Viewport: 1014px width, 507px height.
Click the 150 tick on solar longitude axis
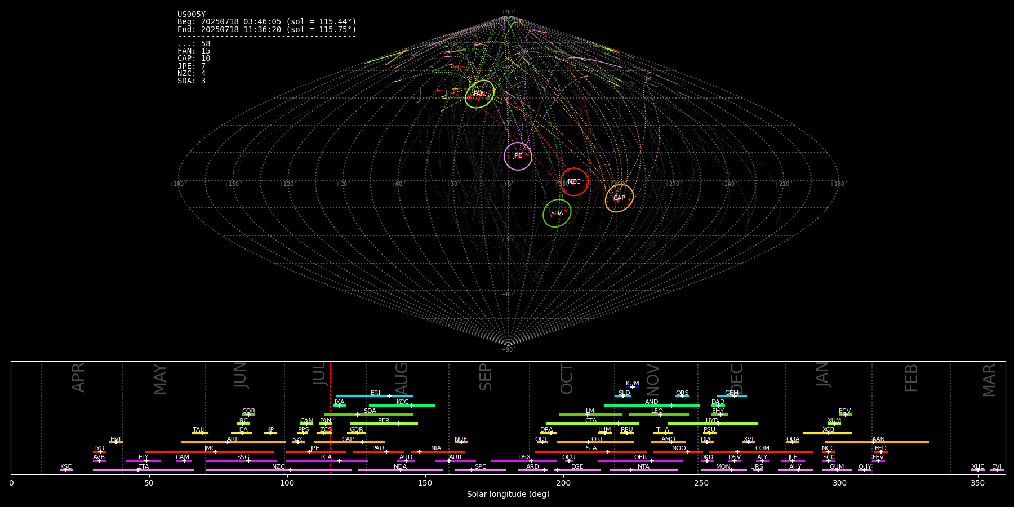point(425,483)
